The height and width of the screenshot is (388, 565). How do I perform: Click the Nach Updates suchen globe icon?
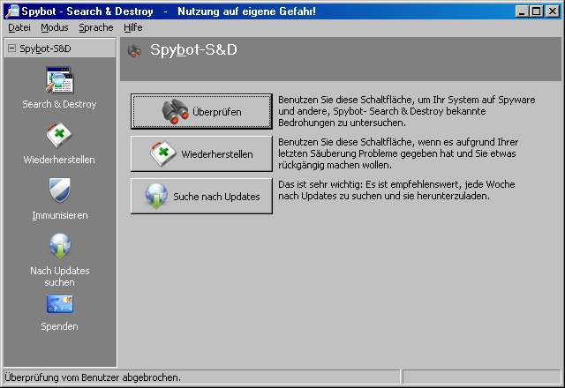tap(60, 246)
